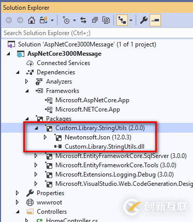Open Properties via the wrench icon
The height and width of the screenshot is (222, 193).
coord(144,20)
